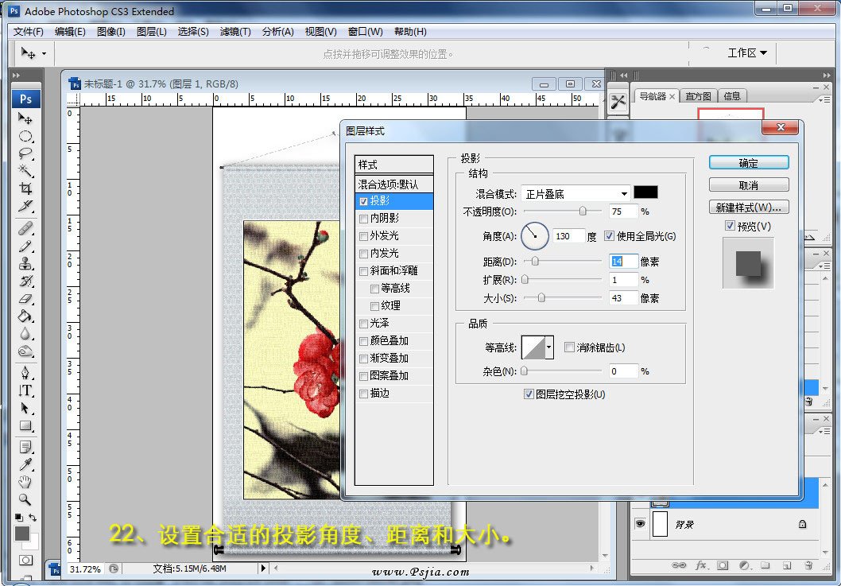Toggle Quick Mask mode button
841x586 pixels.
coord(25,561)
